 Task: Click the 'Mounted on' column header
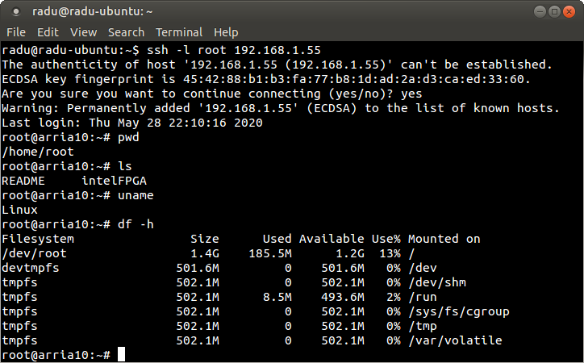[444, 239]
